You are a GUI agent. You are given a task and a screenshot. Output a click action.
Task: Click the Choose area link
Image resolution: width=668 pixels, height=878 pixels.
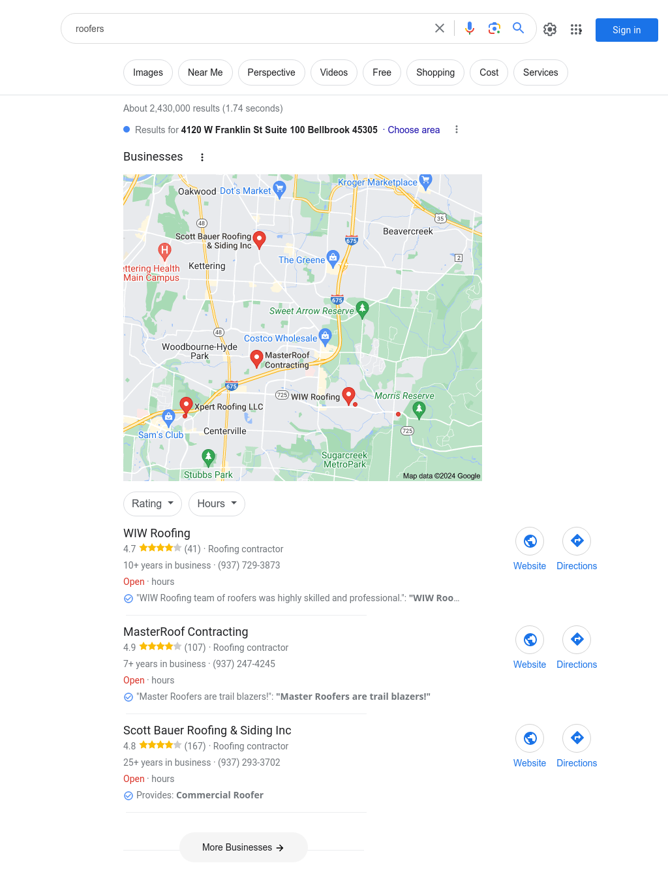pyautogui.click(x=414, y=130)
